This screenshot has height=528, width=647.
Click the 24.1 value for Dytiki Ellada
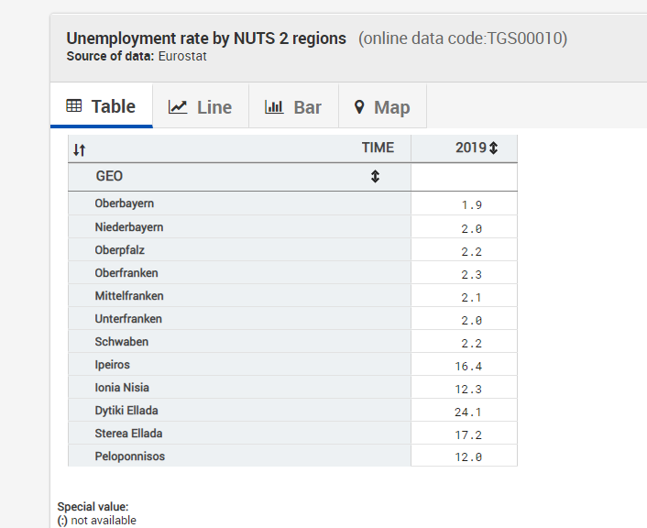tap(468, 412)
